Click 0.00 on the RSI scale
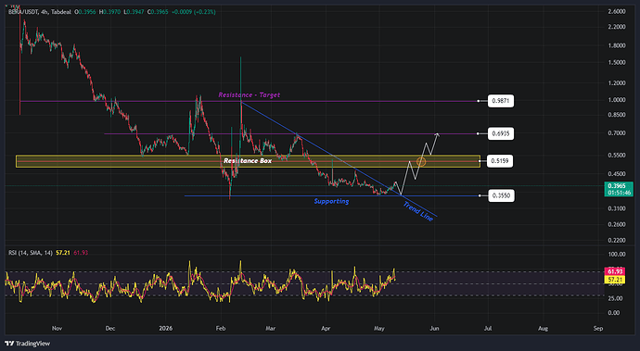 coord(614,313)
